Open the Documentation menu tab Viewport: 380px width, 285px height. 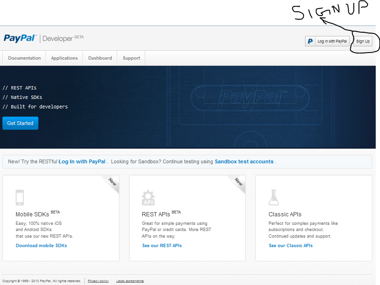click(25, 58)
